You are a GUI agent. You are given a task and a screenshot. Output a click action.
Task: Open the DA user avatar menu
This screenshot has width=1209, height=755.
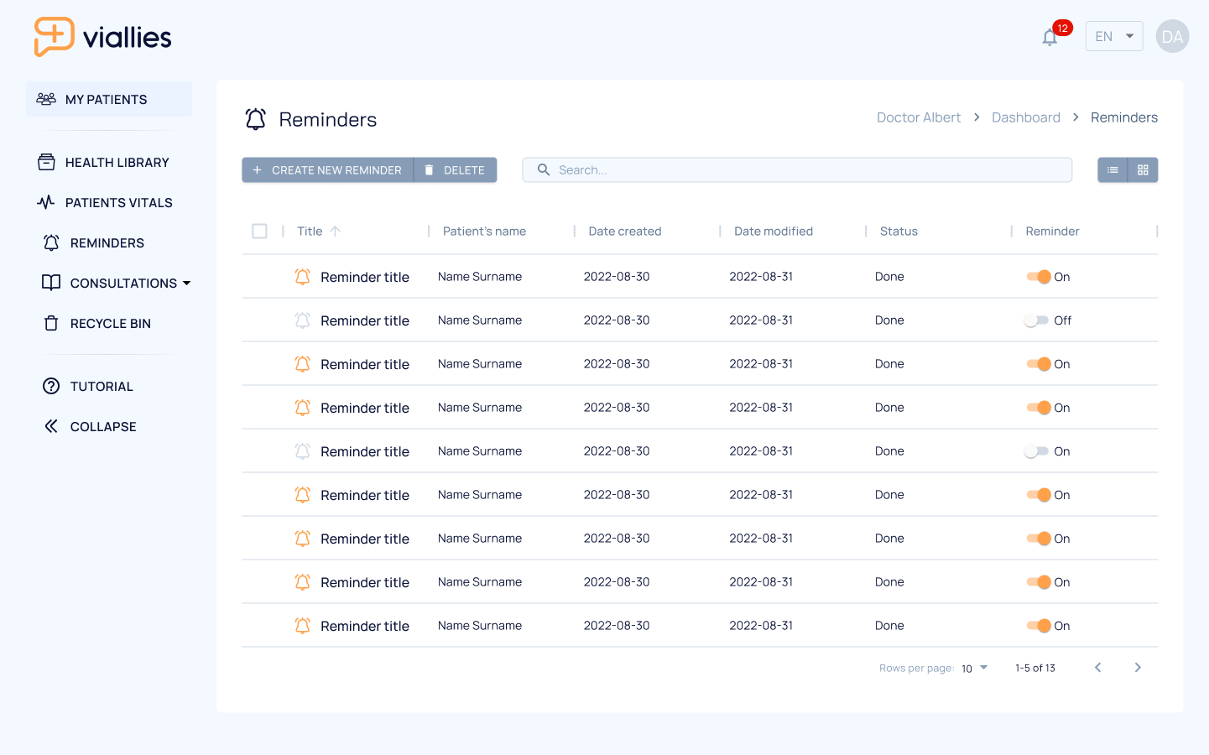(x=1172, y=36)
